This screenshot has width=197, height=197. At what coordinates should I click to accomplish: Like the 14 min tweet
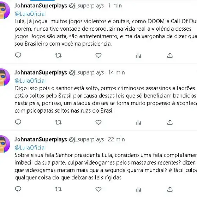(x=99, y=122)
